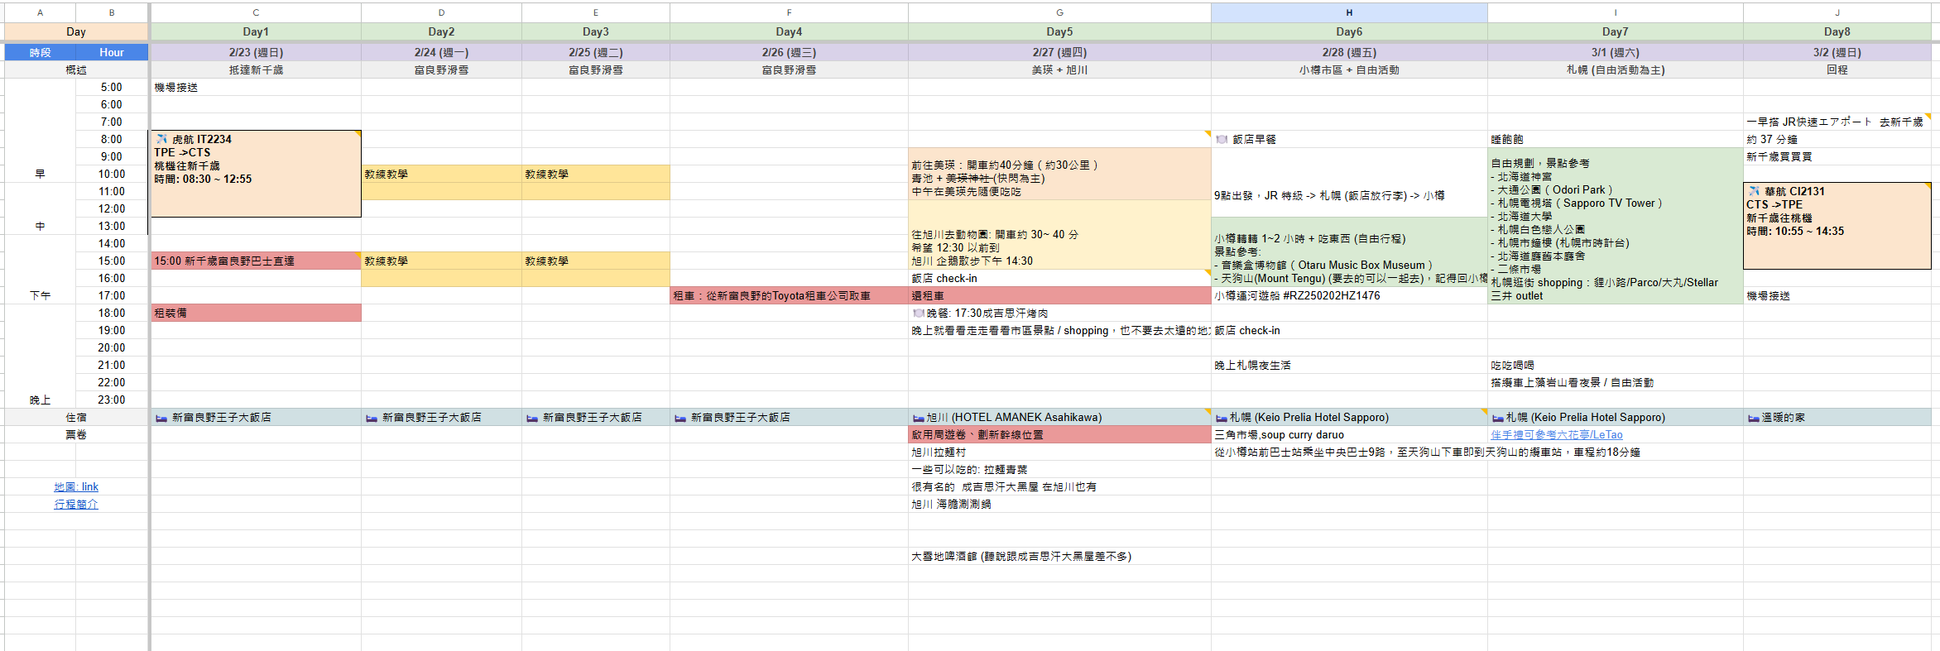Select the pink 還租車 cell

(1059, 295)
